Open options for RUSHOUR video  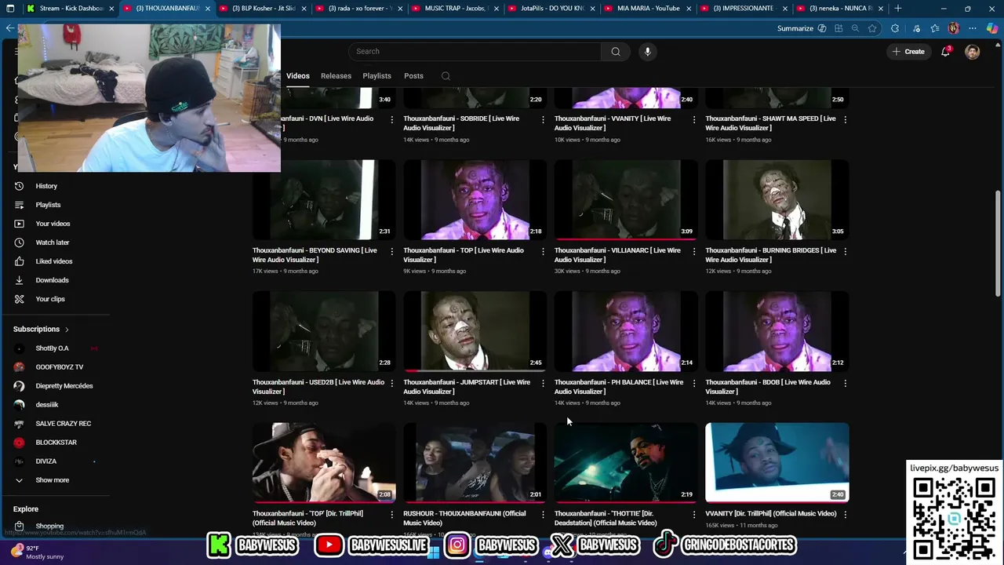coord(543,514)
